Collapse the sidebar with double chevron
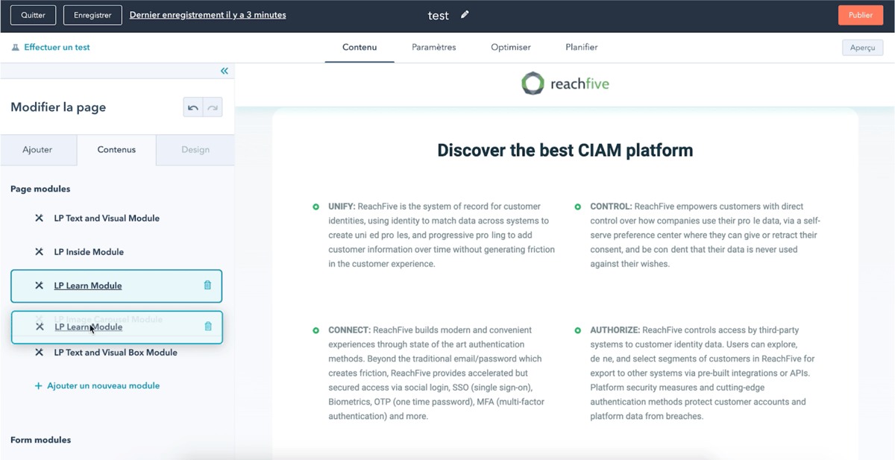Image resolution: width=895 pixels, height=460 pixels. click(x=224, y=71)
